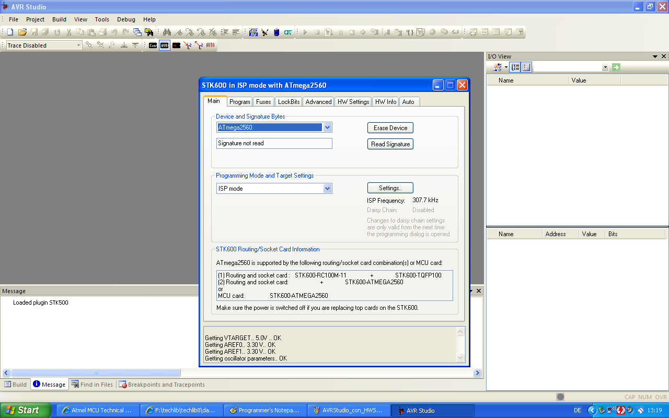Select Breakpoints and Tracepoints tab
669x418 pixels.
pyautogui.click(x=162, y=385)
